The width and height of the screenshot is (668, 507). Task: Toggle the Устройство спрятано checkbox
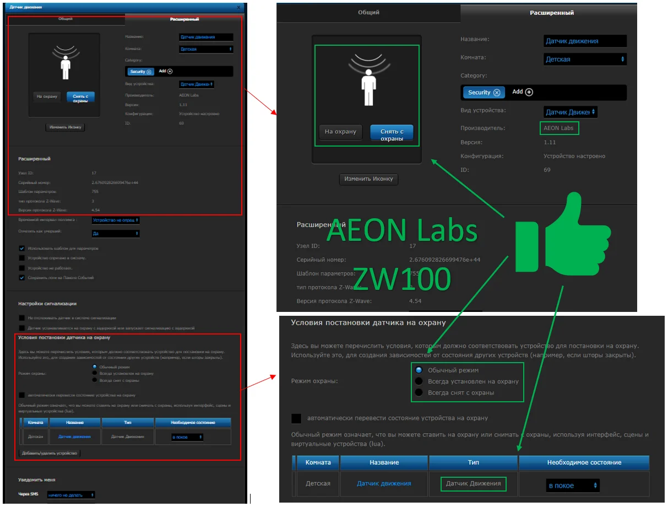[21, 257]
